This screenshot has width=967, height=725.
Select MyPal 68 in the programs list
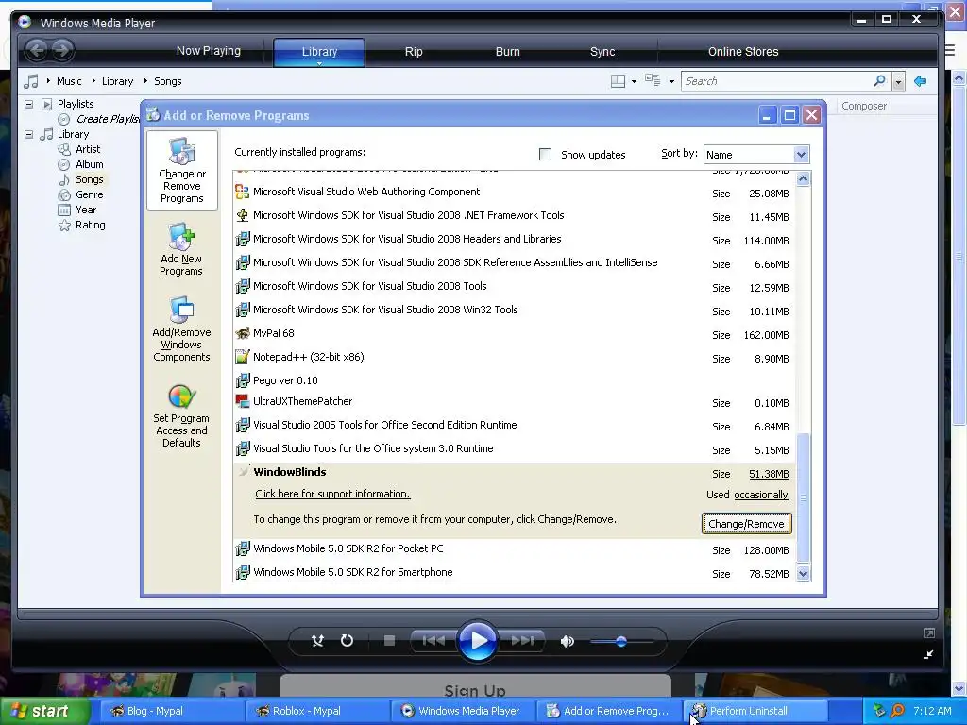[515, 334]
